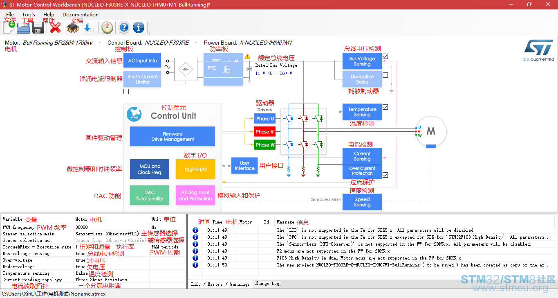558x298 pixels.
Task: Click the question mark help icon
Action: point(124,27)
